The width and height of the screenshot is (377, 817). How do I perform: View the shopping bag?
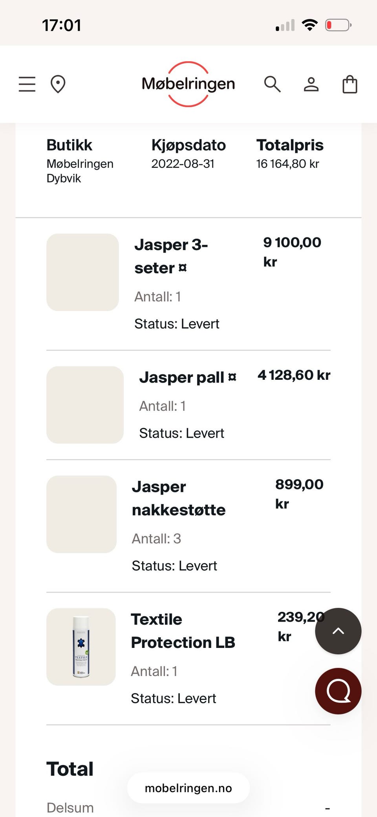coord(350,84)
